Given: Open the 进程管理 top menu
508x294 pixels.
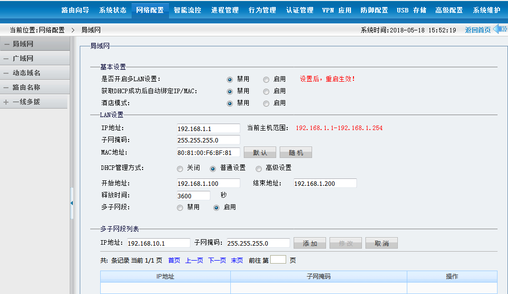Looking at the screenshot, I should [225, 10].
